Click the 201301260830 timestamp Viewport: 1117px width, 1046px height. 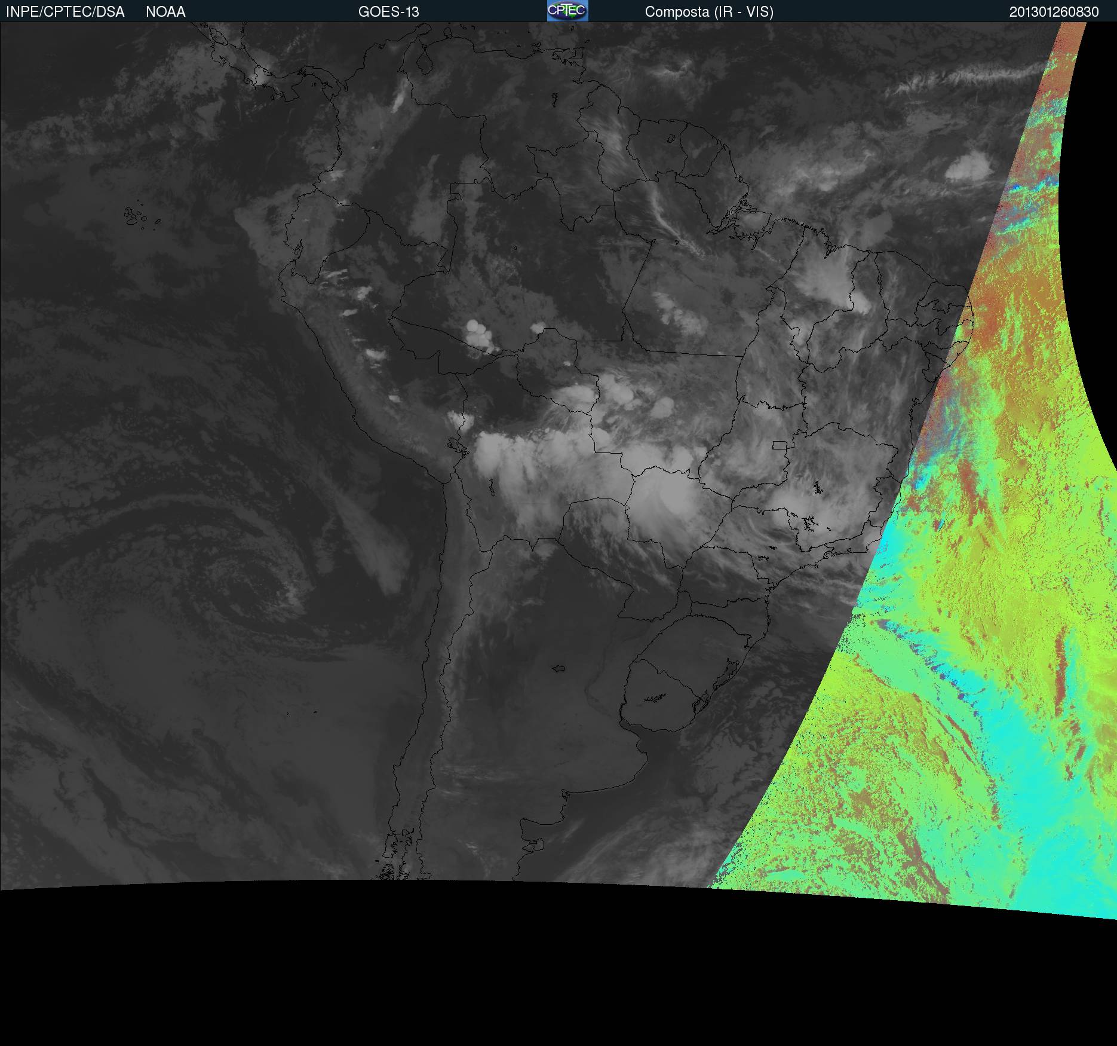click(x=1054, y=12)
